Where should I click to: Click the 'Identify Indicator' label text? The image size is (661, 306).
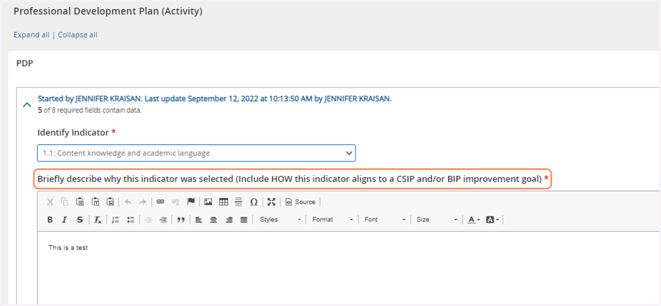click(x=73, y=133)
